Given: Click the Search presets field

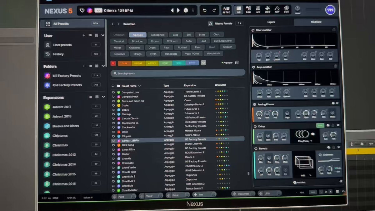Looking at the screenshot, I should coord(178,73).
